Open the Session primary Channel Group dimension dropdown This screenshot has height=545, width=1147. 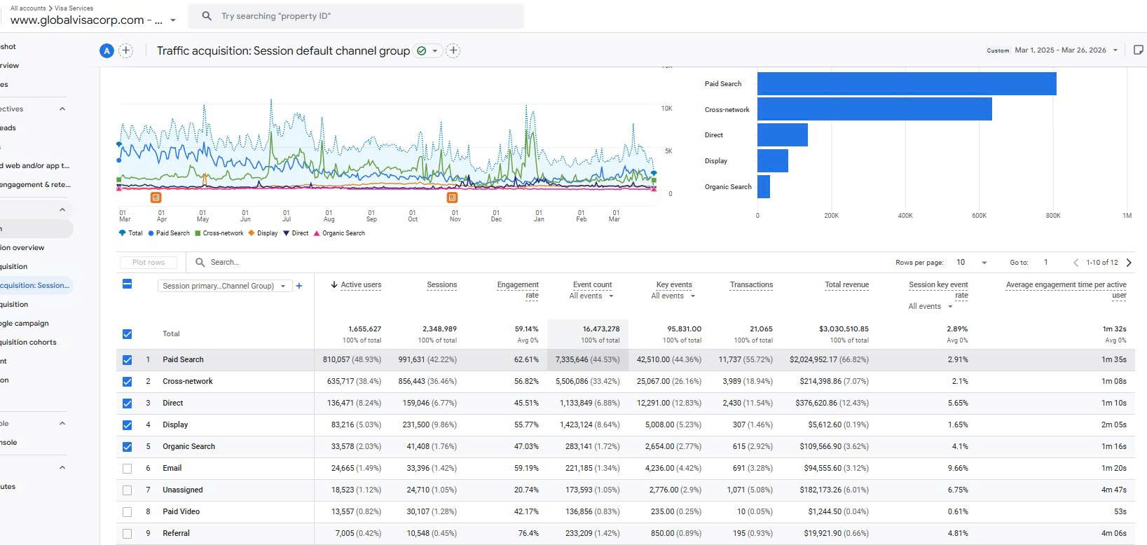coord(224,286)
